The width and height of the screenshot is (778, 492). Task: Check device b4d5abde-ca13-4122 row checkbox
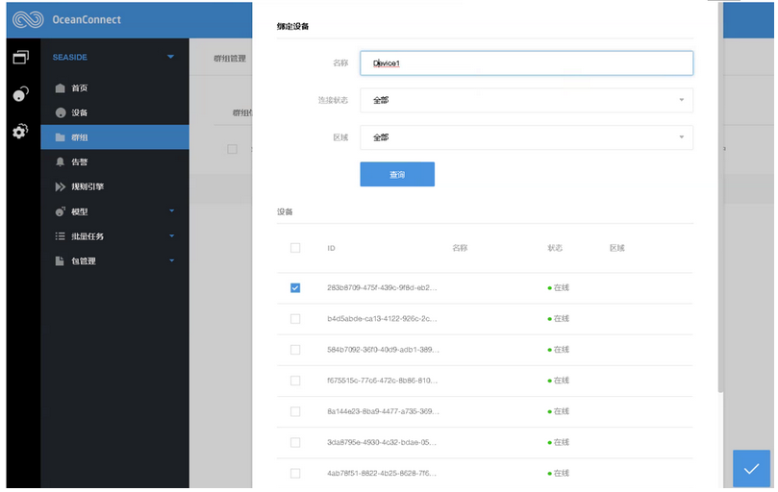coord(295,318)
